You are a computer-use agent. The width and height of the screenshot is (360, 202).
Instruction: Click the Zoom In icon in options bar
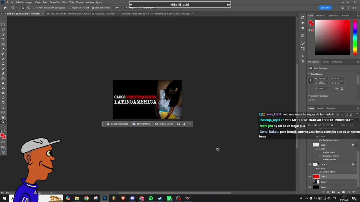click(23, 8)
